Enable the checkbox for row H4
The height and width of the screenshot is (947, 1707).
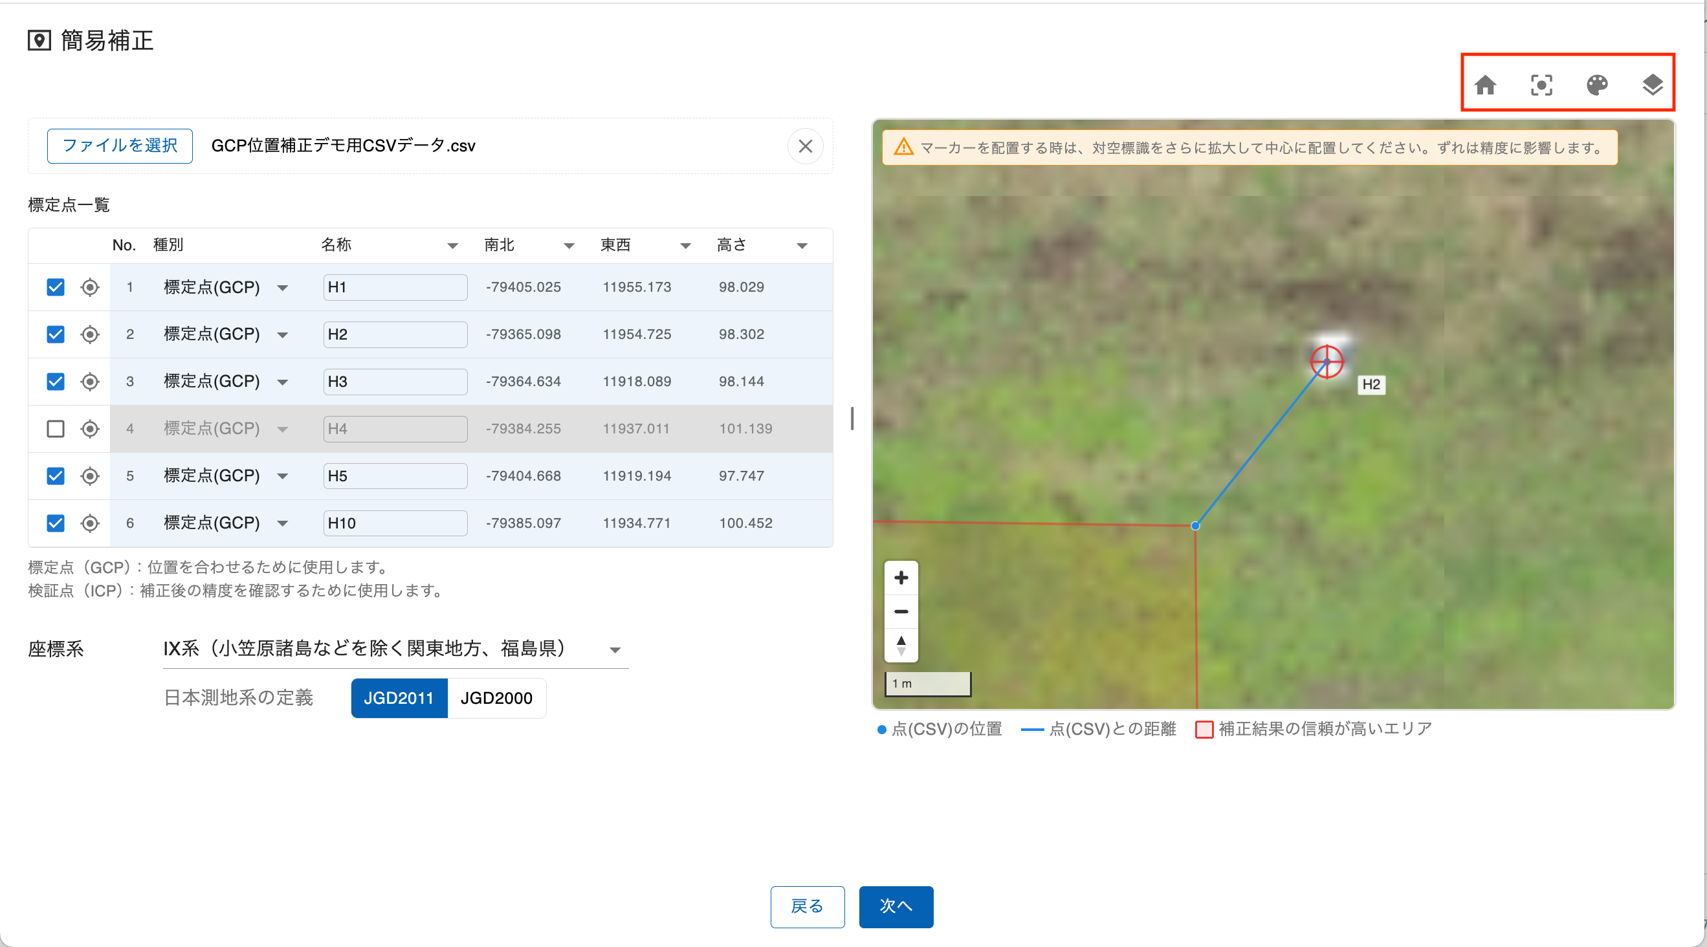[x=56, y=429]
